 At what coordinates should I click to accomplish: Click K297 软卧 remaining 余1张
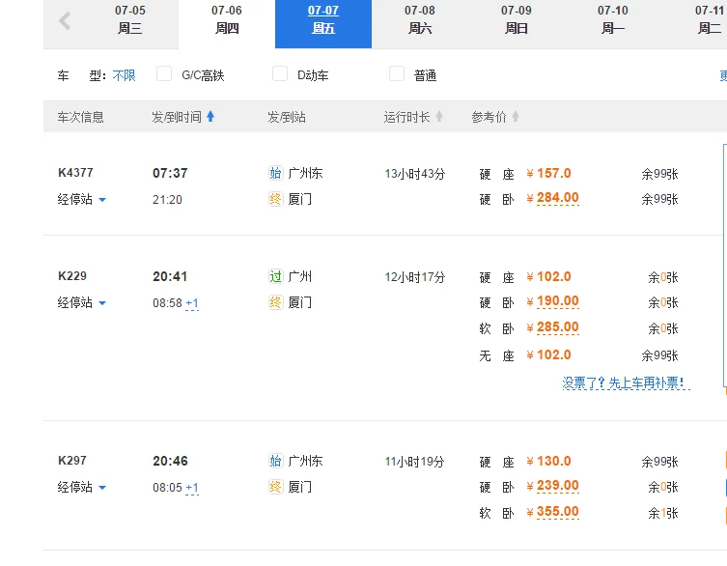(x=663, y=513)
